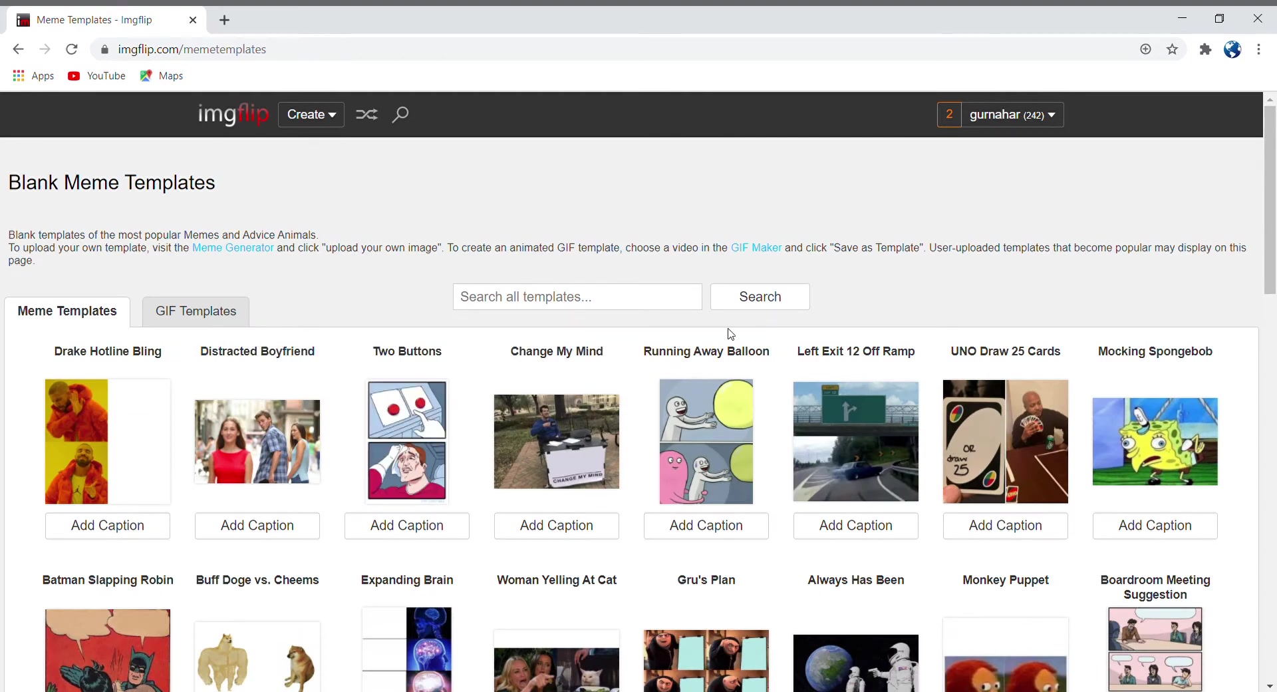Open notifications badge showing 2
Screen dimensions: 1277x692
pos(949,114)
